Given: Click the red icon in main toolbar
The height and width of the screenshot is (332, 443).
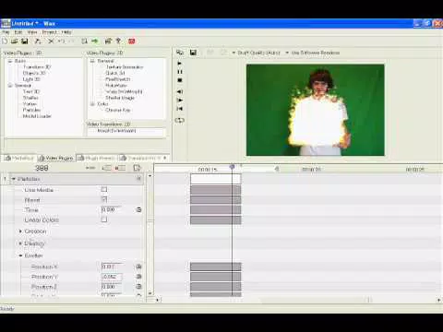Looking at the screenshot, I should coord(132,41).
